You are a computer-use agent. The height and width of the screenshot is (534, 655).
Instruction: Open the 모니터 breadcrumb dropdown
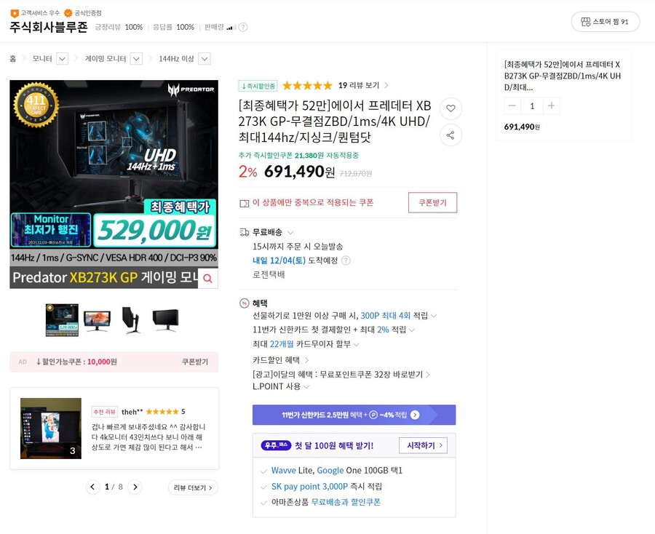(63, 59)
